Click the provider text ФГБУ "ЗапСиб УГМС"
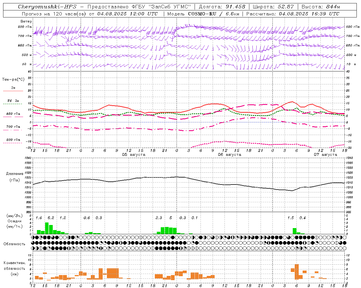Viewport: 361px width, 288px height. tap(161, 7)
